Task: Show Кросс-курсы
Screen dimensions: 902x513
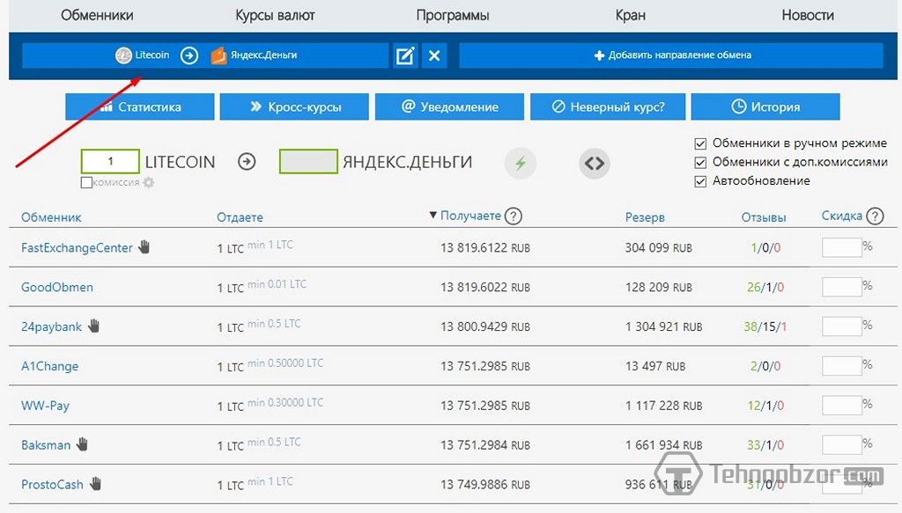Action: tap(294, 106)
